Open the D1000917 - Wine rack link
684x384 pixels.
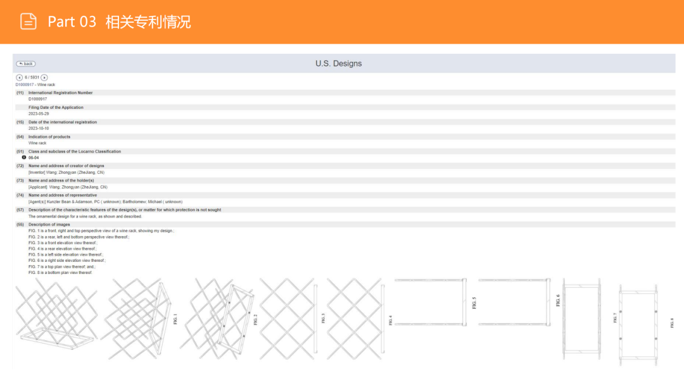coord(35,85)
